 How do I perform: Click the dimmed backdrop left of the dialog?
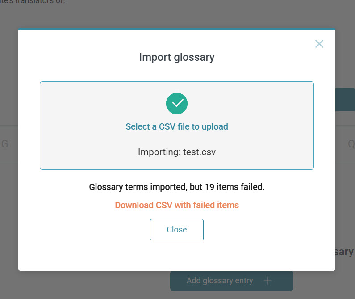pos(9,201)
